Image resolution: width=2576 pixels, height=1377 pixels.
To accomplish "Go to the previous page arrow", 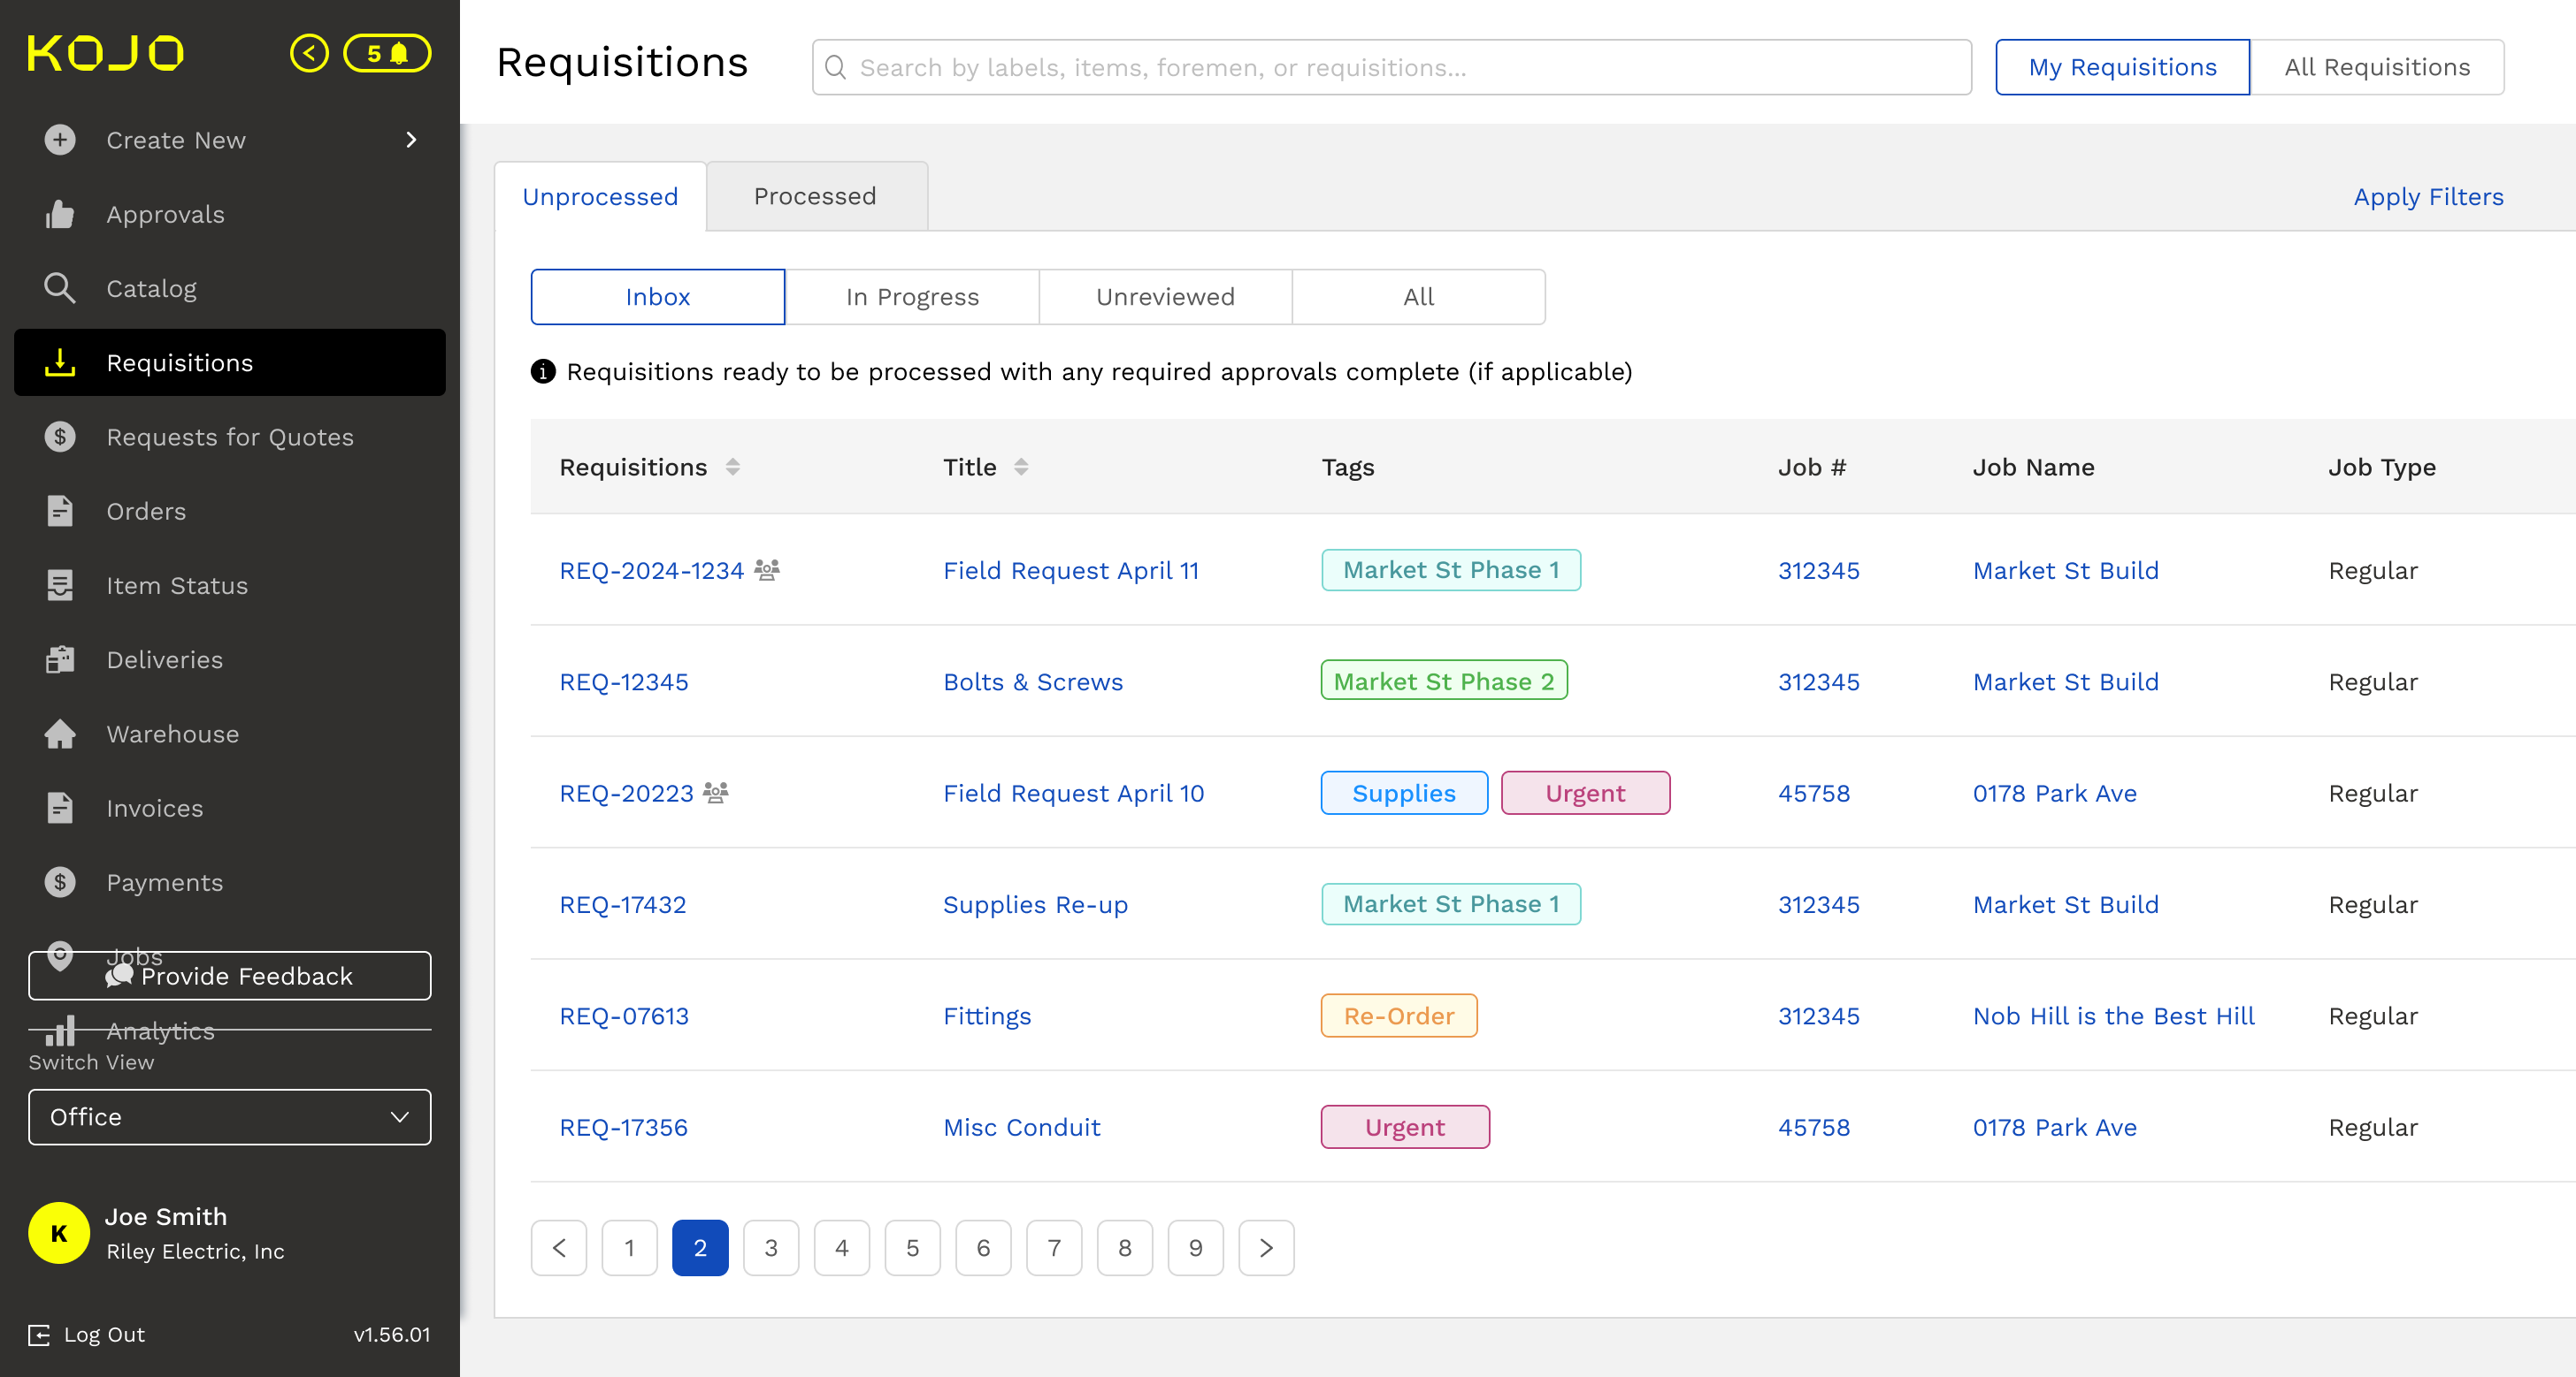I will pos(559,1248).
